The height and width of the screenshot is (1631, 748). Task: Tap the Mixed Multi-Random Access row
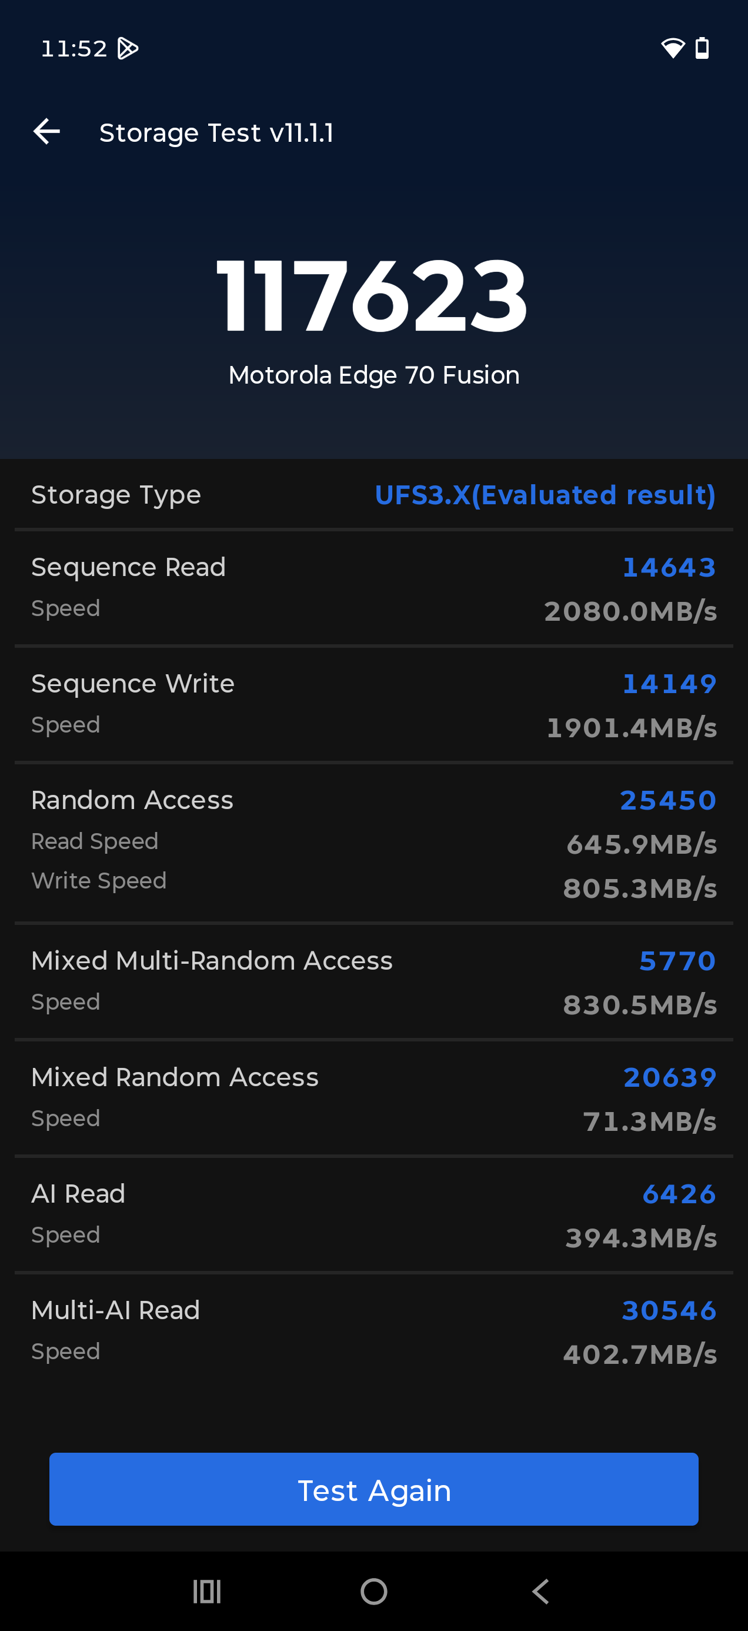[x=374, y=981]
